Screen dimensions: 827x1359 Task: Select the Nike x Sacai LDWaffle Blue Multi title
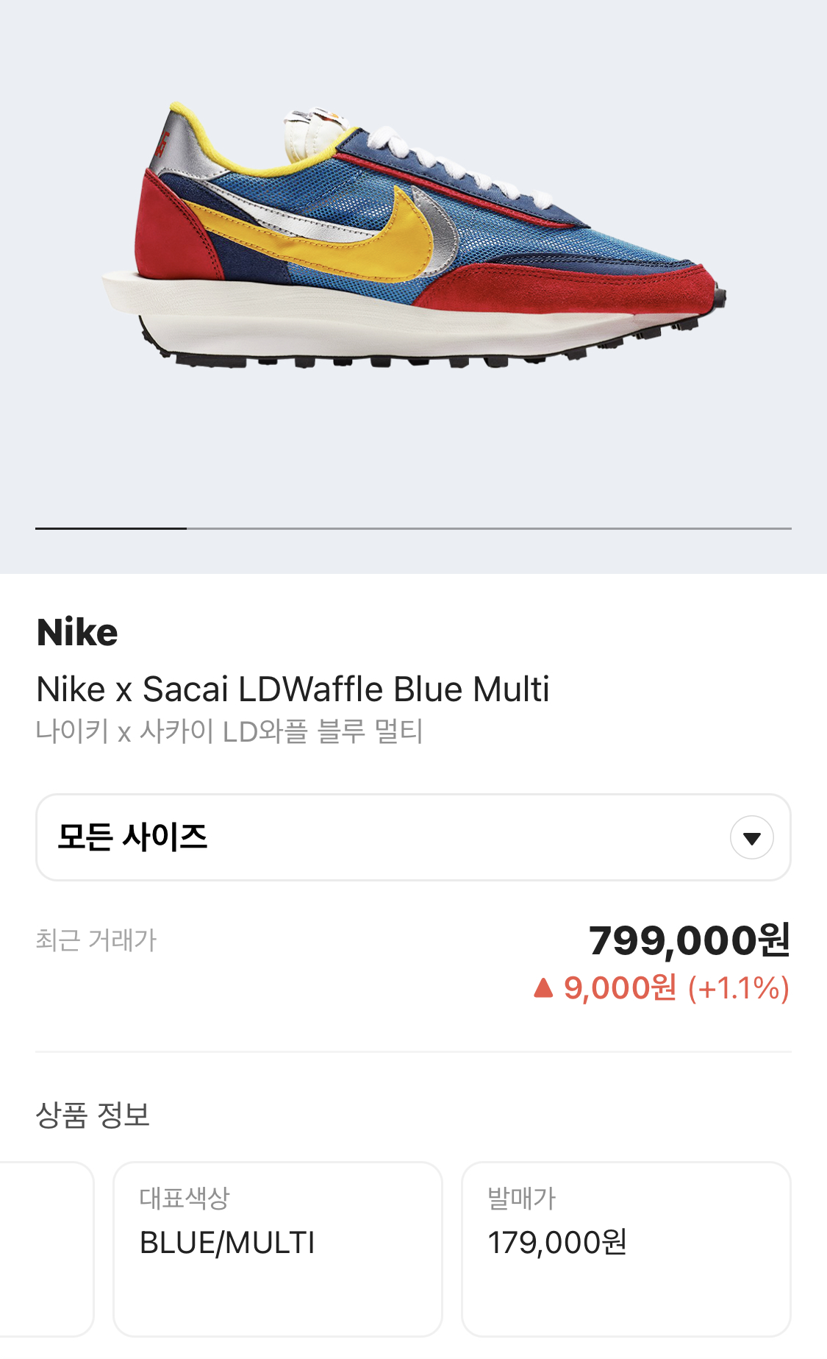point(293,689)
